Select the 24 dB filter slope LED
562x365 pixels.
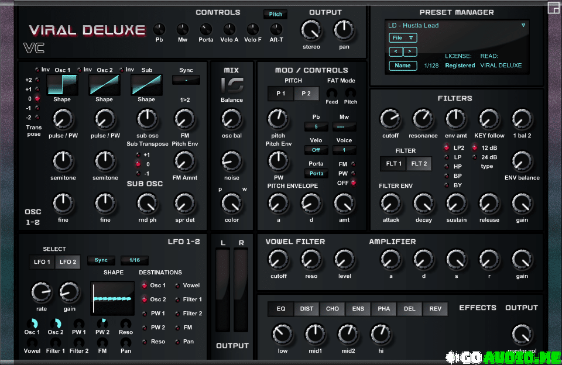click(475, 157)
